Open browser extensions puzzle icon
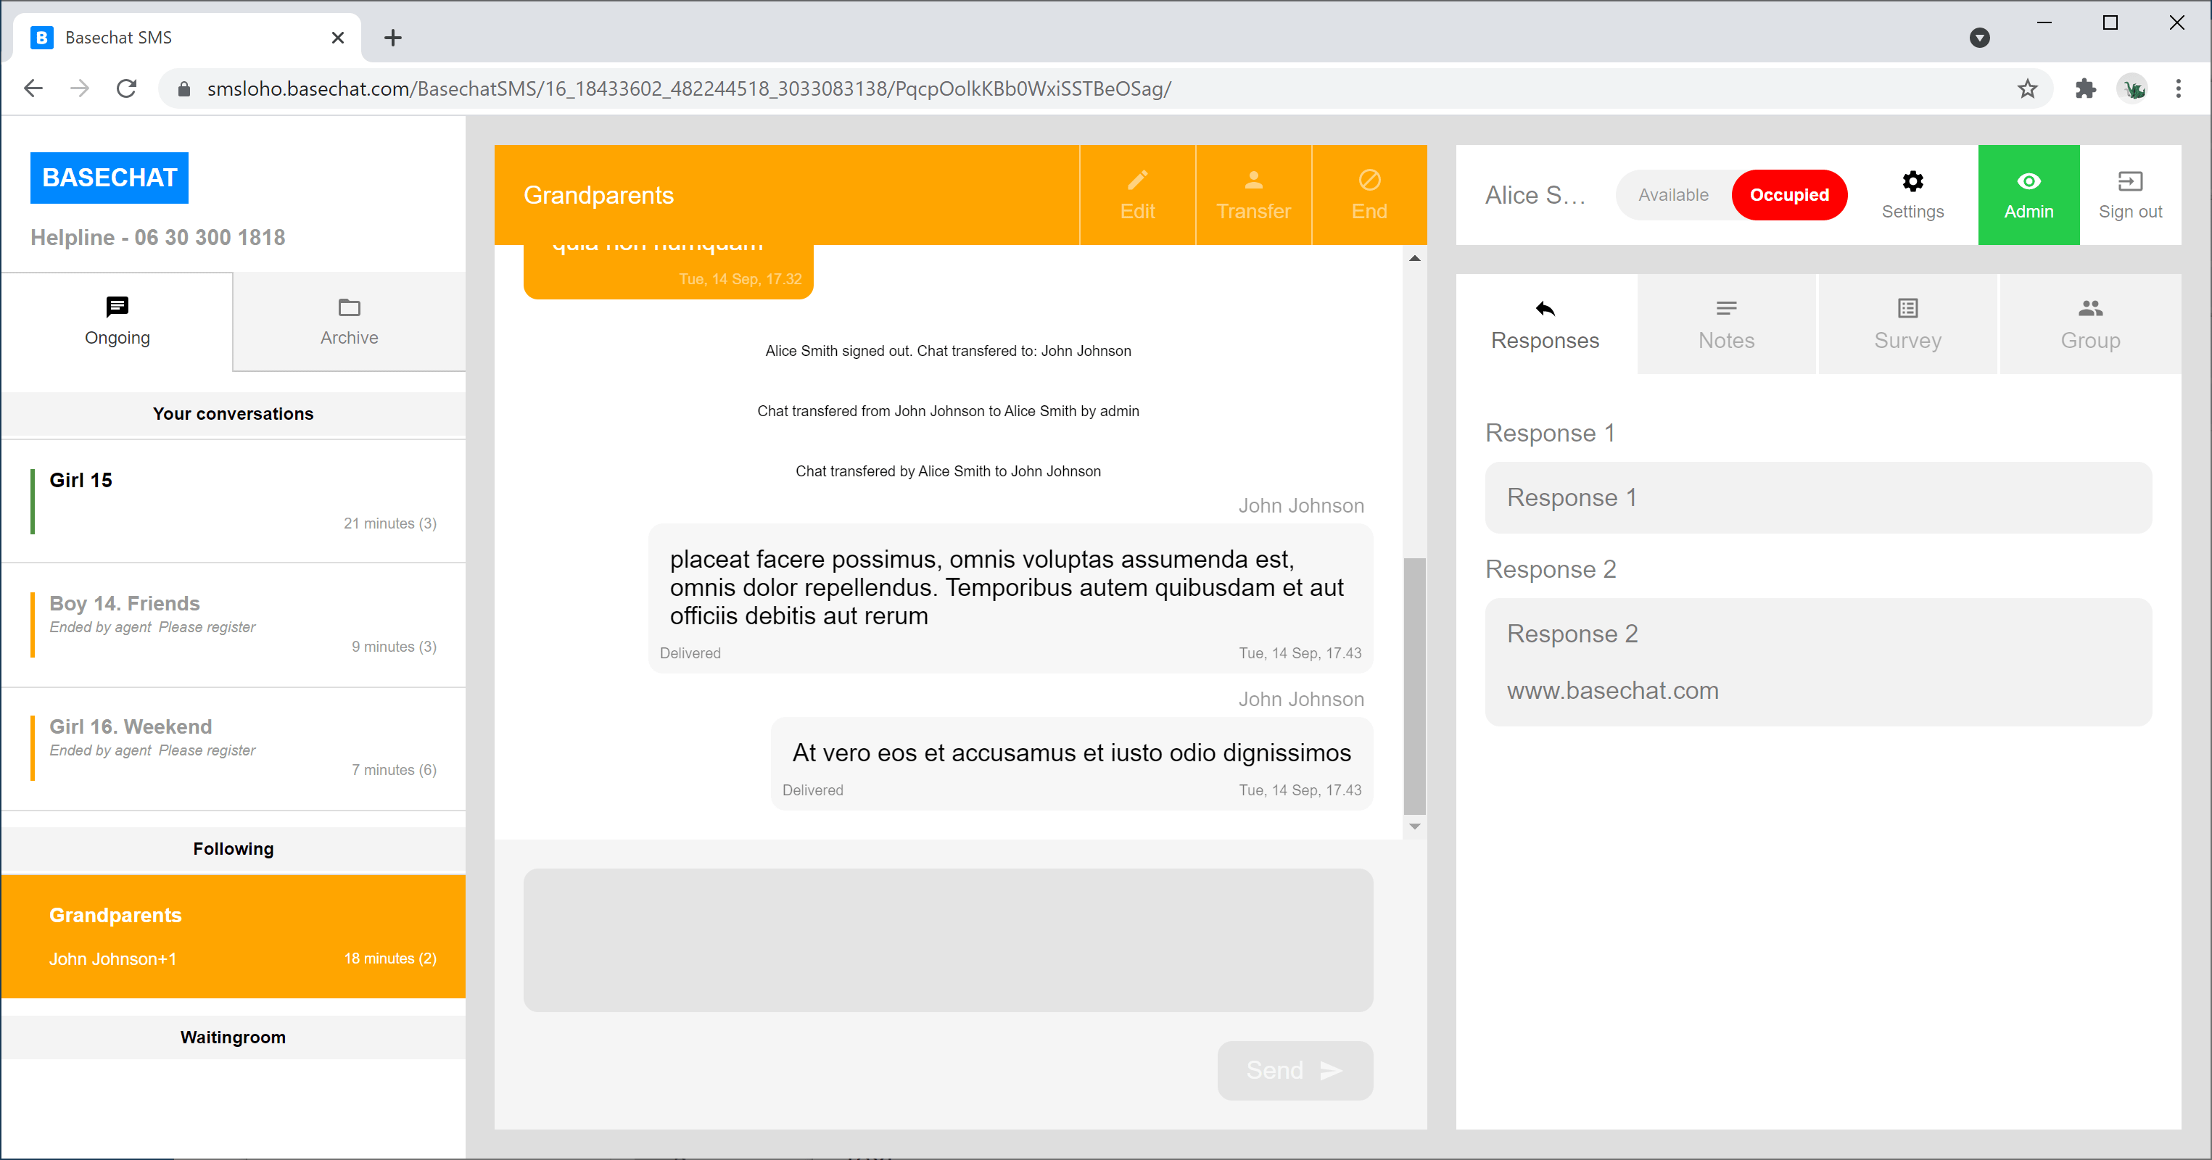Screen dimensions: 2212x1160 [2086, 88]
